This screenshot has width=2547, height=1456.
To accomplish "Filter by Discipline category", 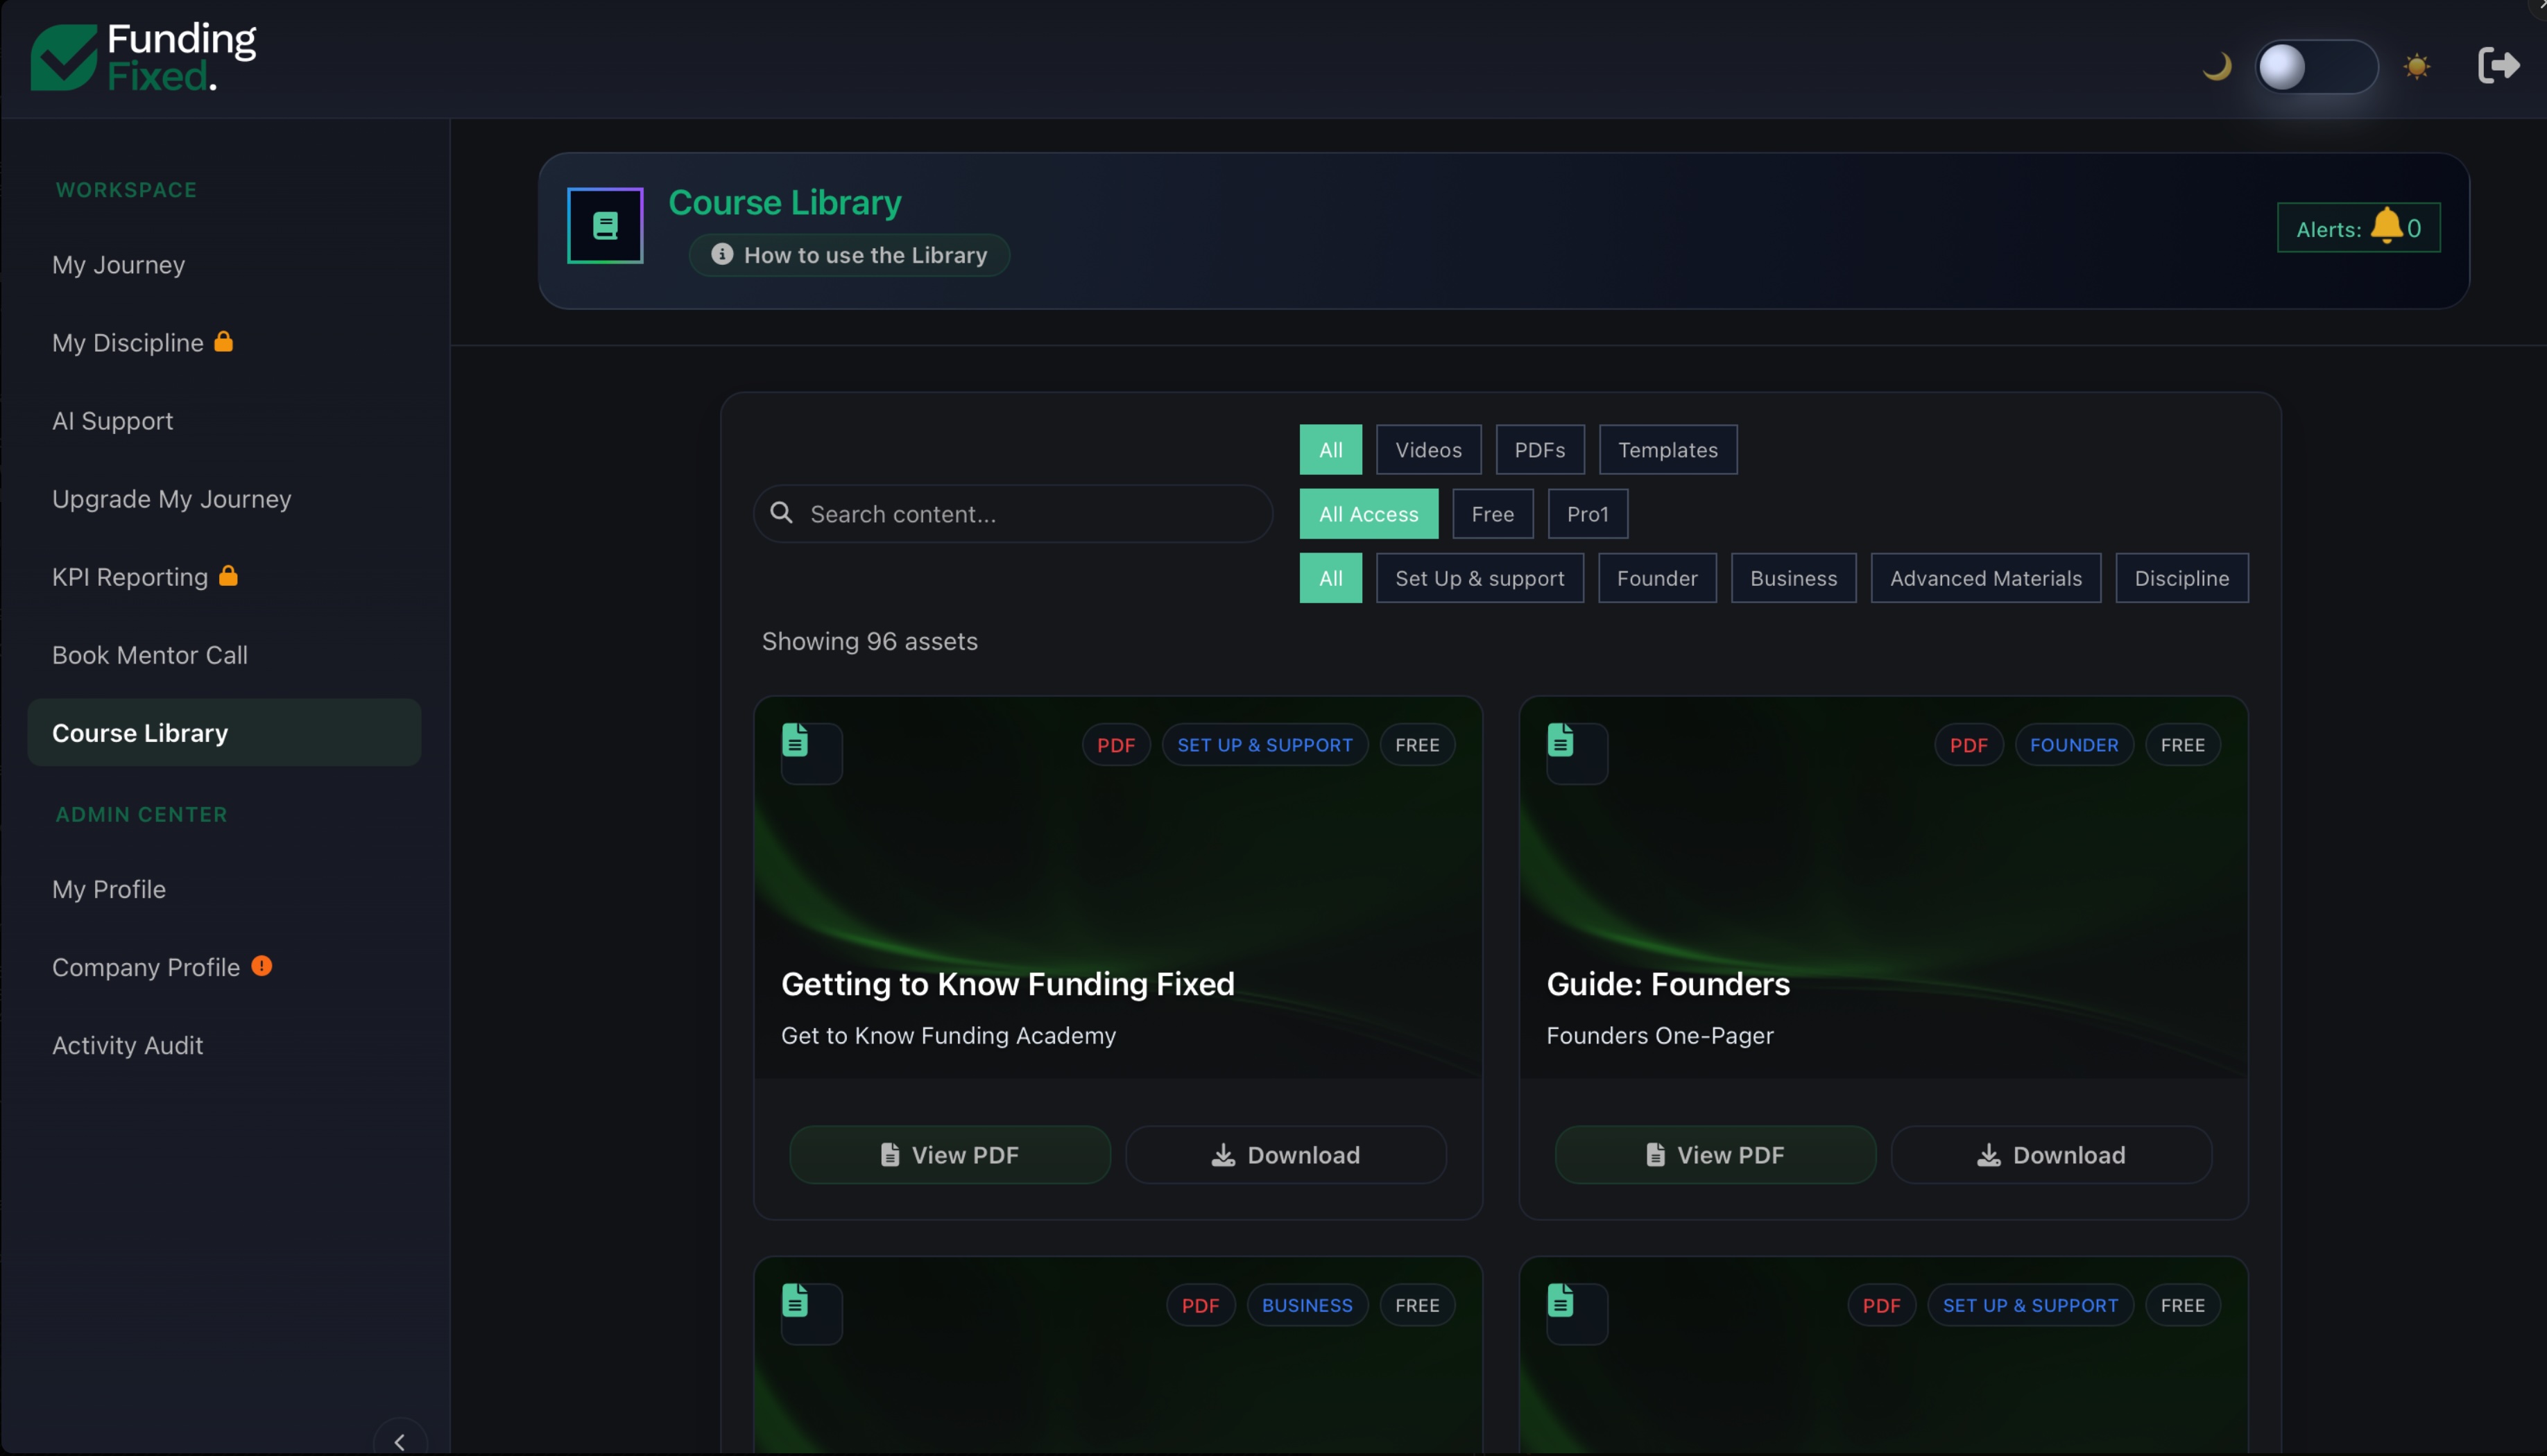I will tap(2182, 578).
